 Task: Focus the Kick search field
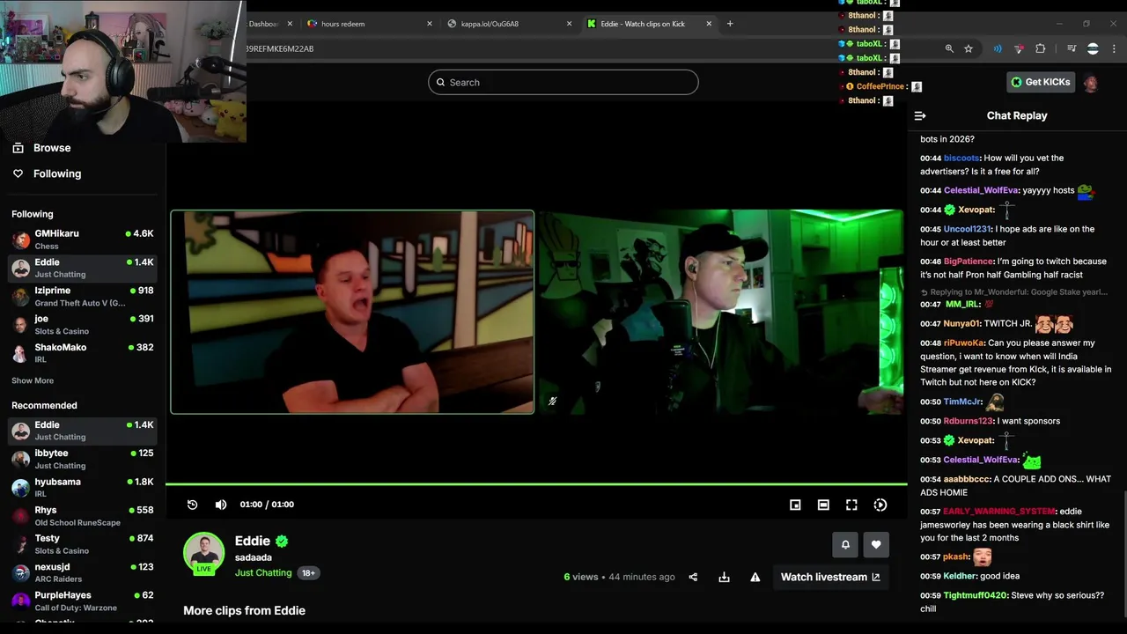pyautogui.click(x=563, y=82)
